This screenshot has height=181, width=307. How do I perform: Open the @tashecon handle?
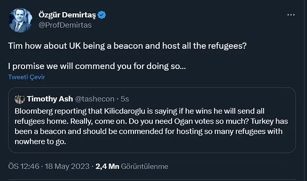click(95, 99)
